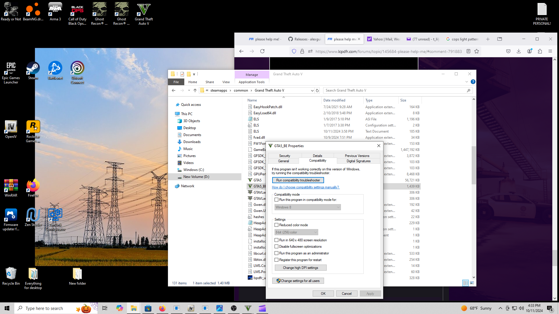
Task: Bookmark page with star icon
Action: pos(477,51)
